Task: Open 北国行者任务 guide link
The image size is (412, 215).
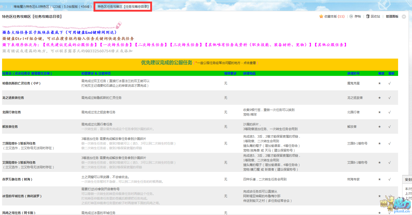Action: click(12, 112)
